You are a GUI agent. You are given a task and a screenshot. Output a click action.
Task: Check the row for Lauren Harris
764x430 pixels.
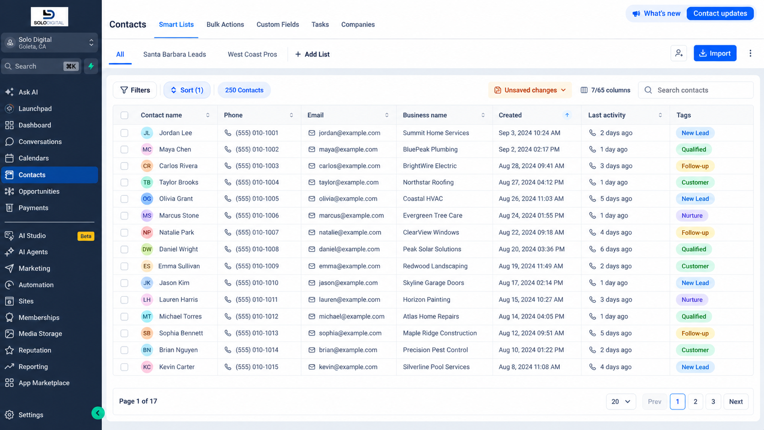pyautogui.click(x=124, y=300)
